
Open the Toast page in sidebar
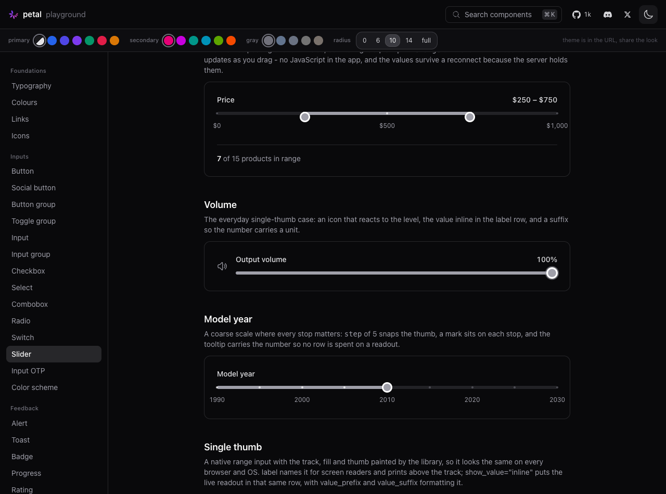pyautogui.click(x=54, y=440)
